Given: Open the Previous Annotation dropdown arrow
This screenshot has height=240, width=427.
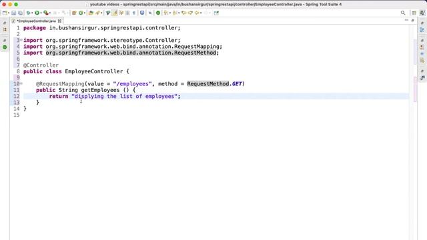Looking at the screenshot, I should pyautogui.click(x=179, y=13).
